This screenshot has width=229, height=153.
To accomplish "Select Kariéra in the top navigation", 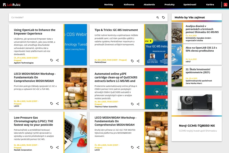I will [x=210, y=4].
